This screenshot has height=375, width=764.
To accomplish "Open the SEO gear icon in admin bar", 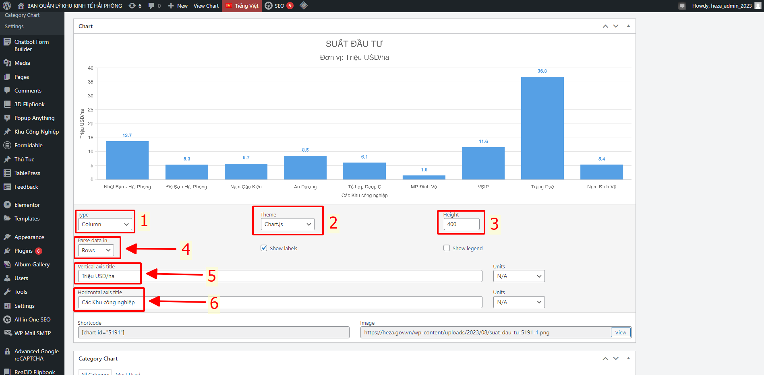I will pyautogui.click(x=269, y=6).
